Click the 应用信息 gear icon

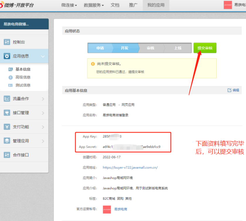click(x=7, y=56)
